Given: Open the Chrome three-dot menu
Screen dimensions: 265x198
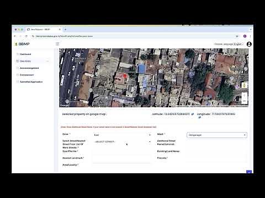Looking at the screenshot, I should point(251,36).
